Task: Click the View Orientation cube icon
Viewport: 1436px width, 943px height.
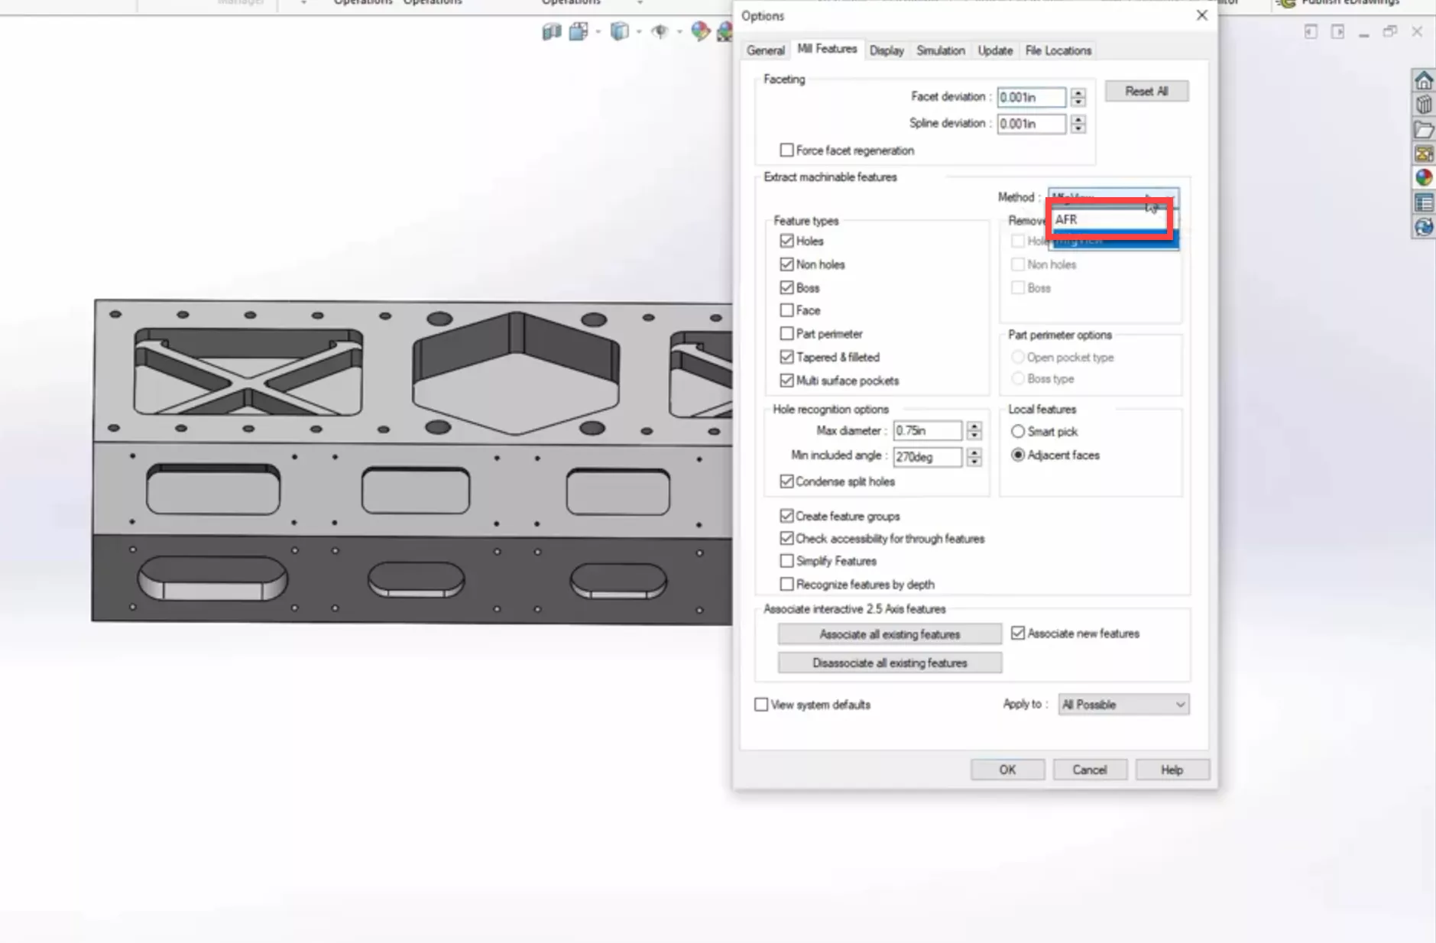Action: 579,31
